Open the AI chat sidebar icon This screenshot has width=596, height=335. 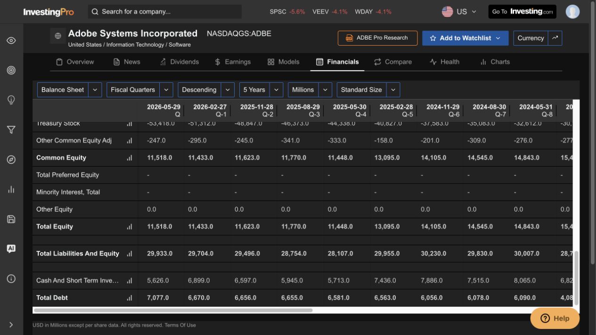11,248
